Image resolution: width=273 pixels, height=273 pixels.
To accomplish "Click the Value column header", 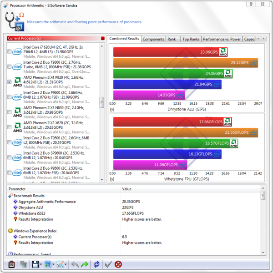I will pyautogui.click(x=191, y=189).
